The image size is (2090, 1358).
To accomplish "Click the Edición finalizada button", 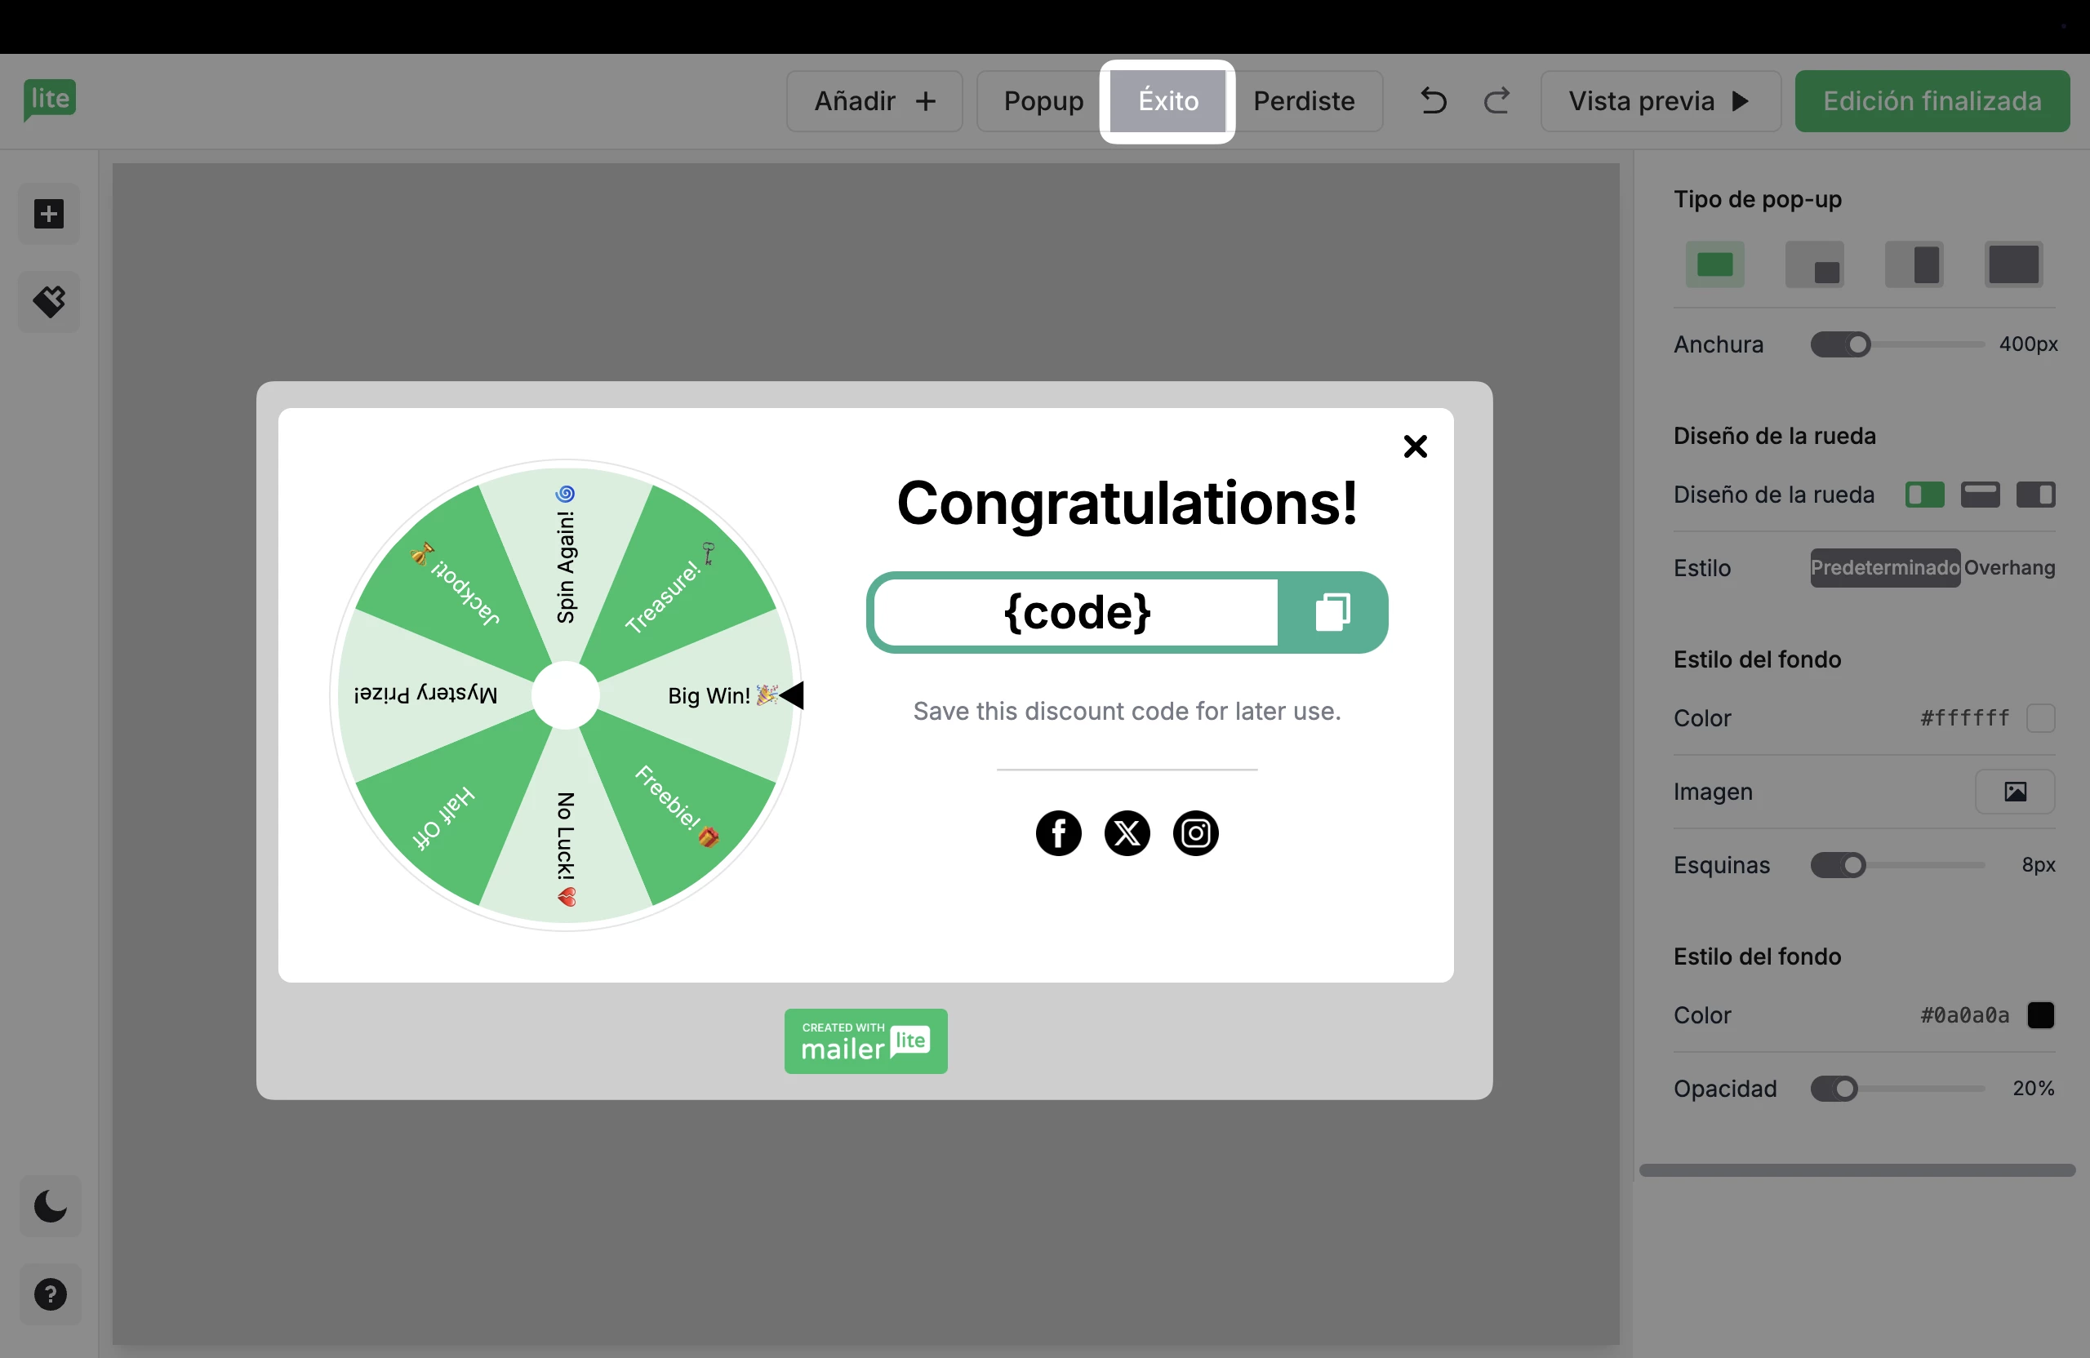I will point(1931,101).
